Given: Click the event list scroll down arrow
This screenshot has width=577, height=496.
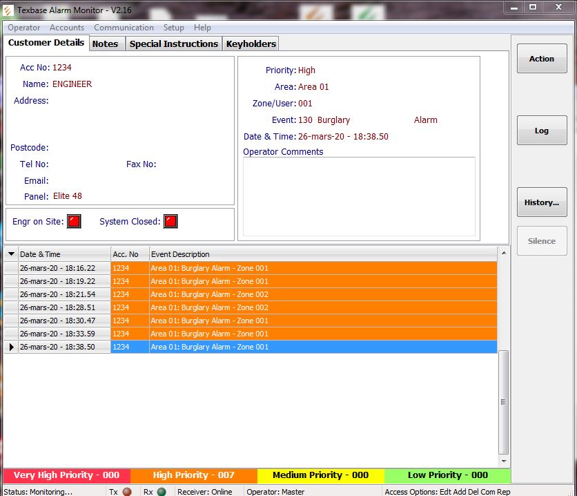Looking at the screenshot, I should 503,461.
